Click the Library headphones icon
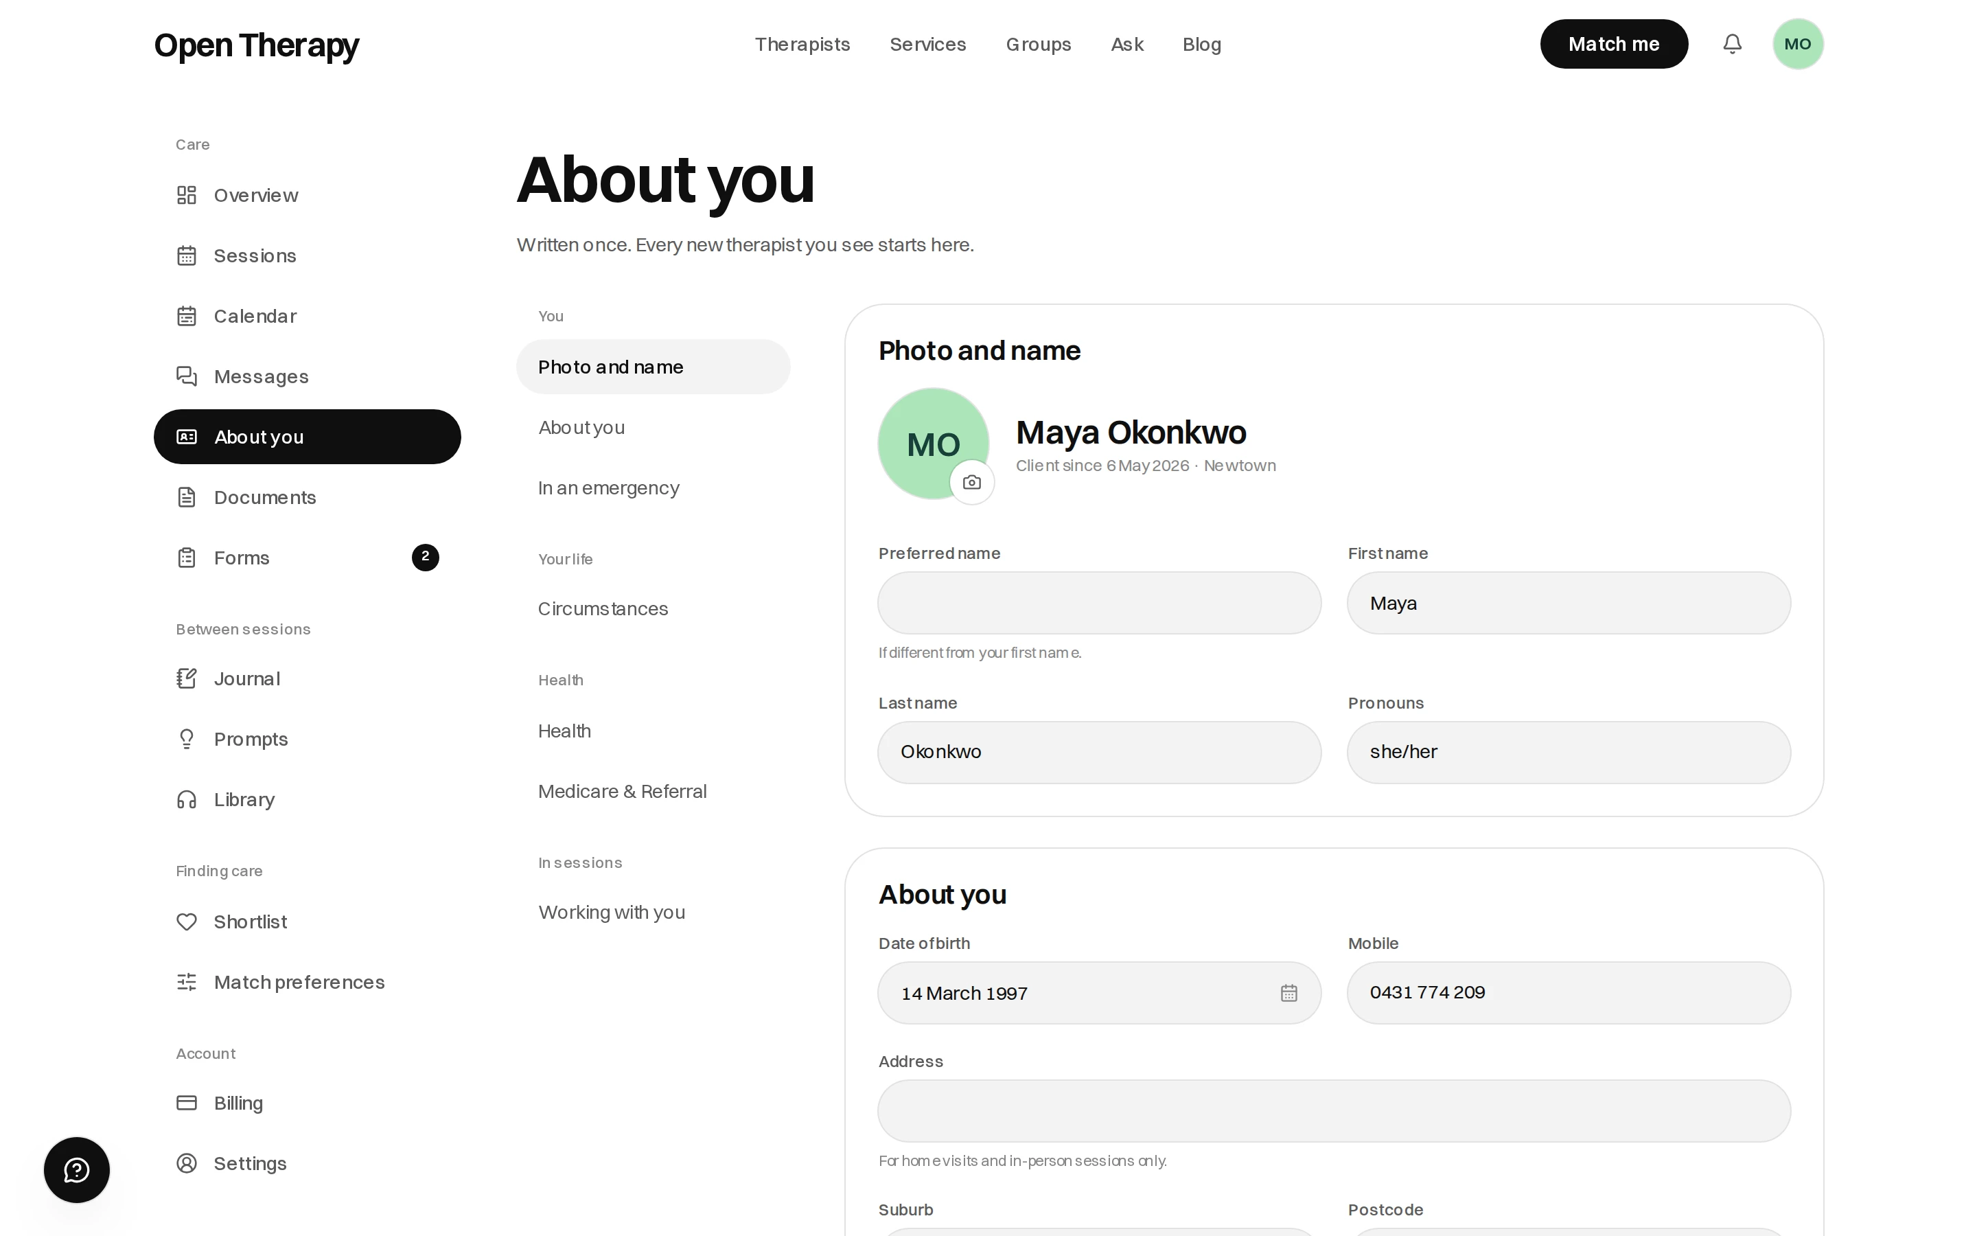1977x1236 pixels. pyautogui.click(x=186, y=799)
